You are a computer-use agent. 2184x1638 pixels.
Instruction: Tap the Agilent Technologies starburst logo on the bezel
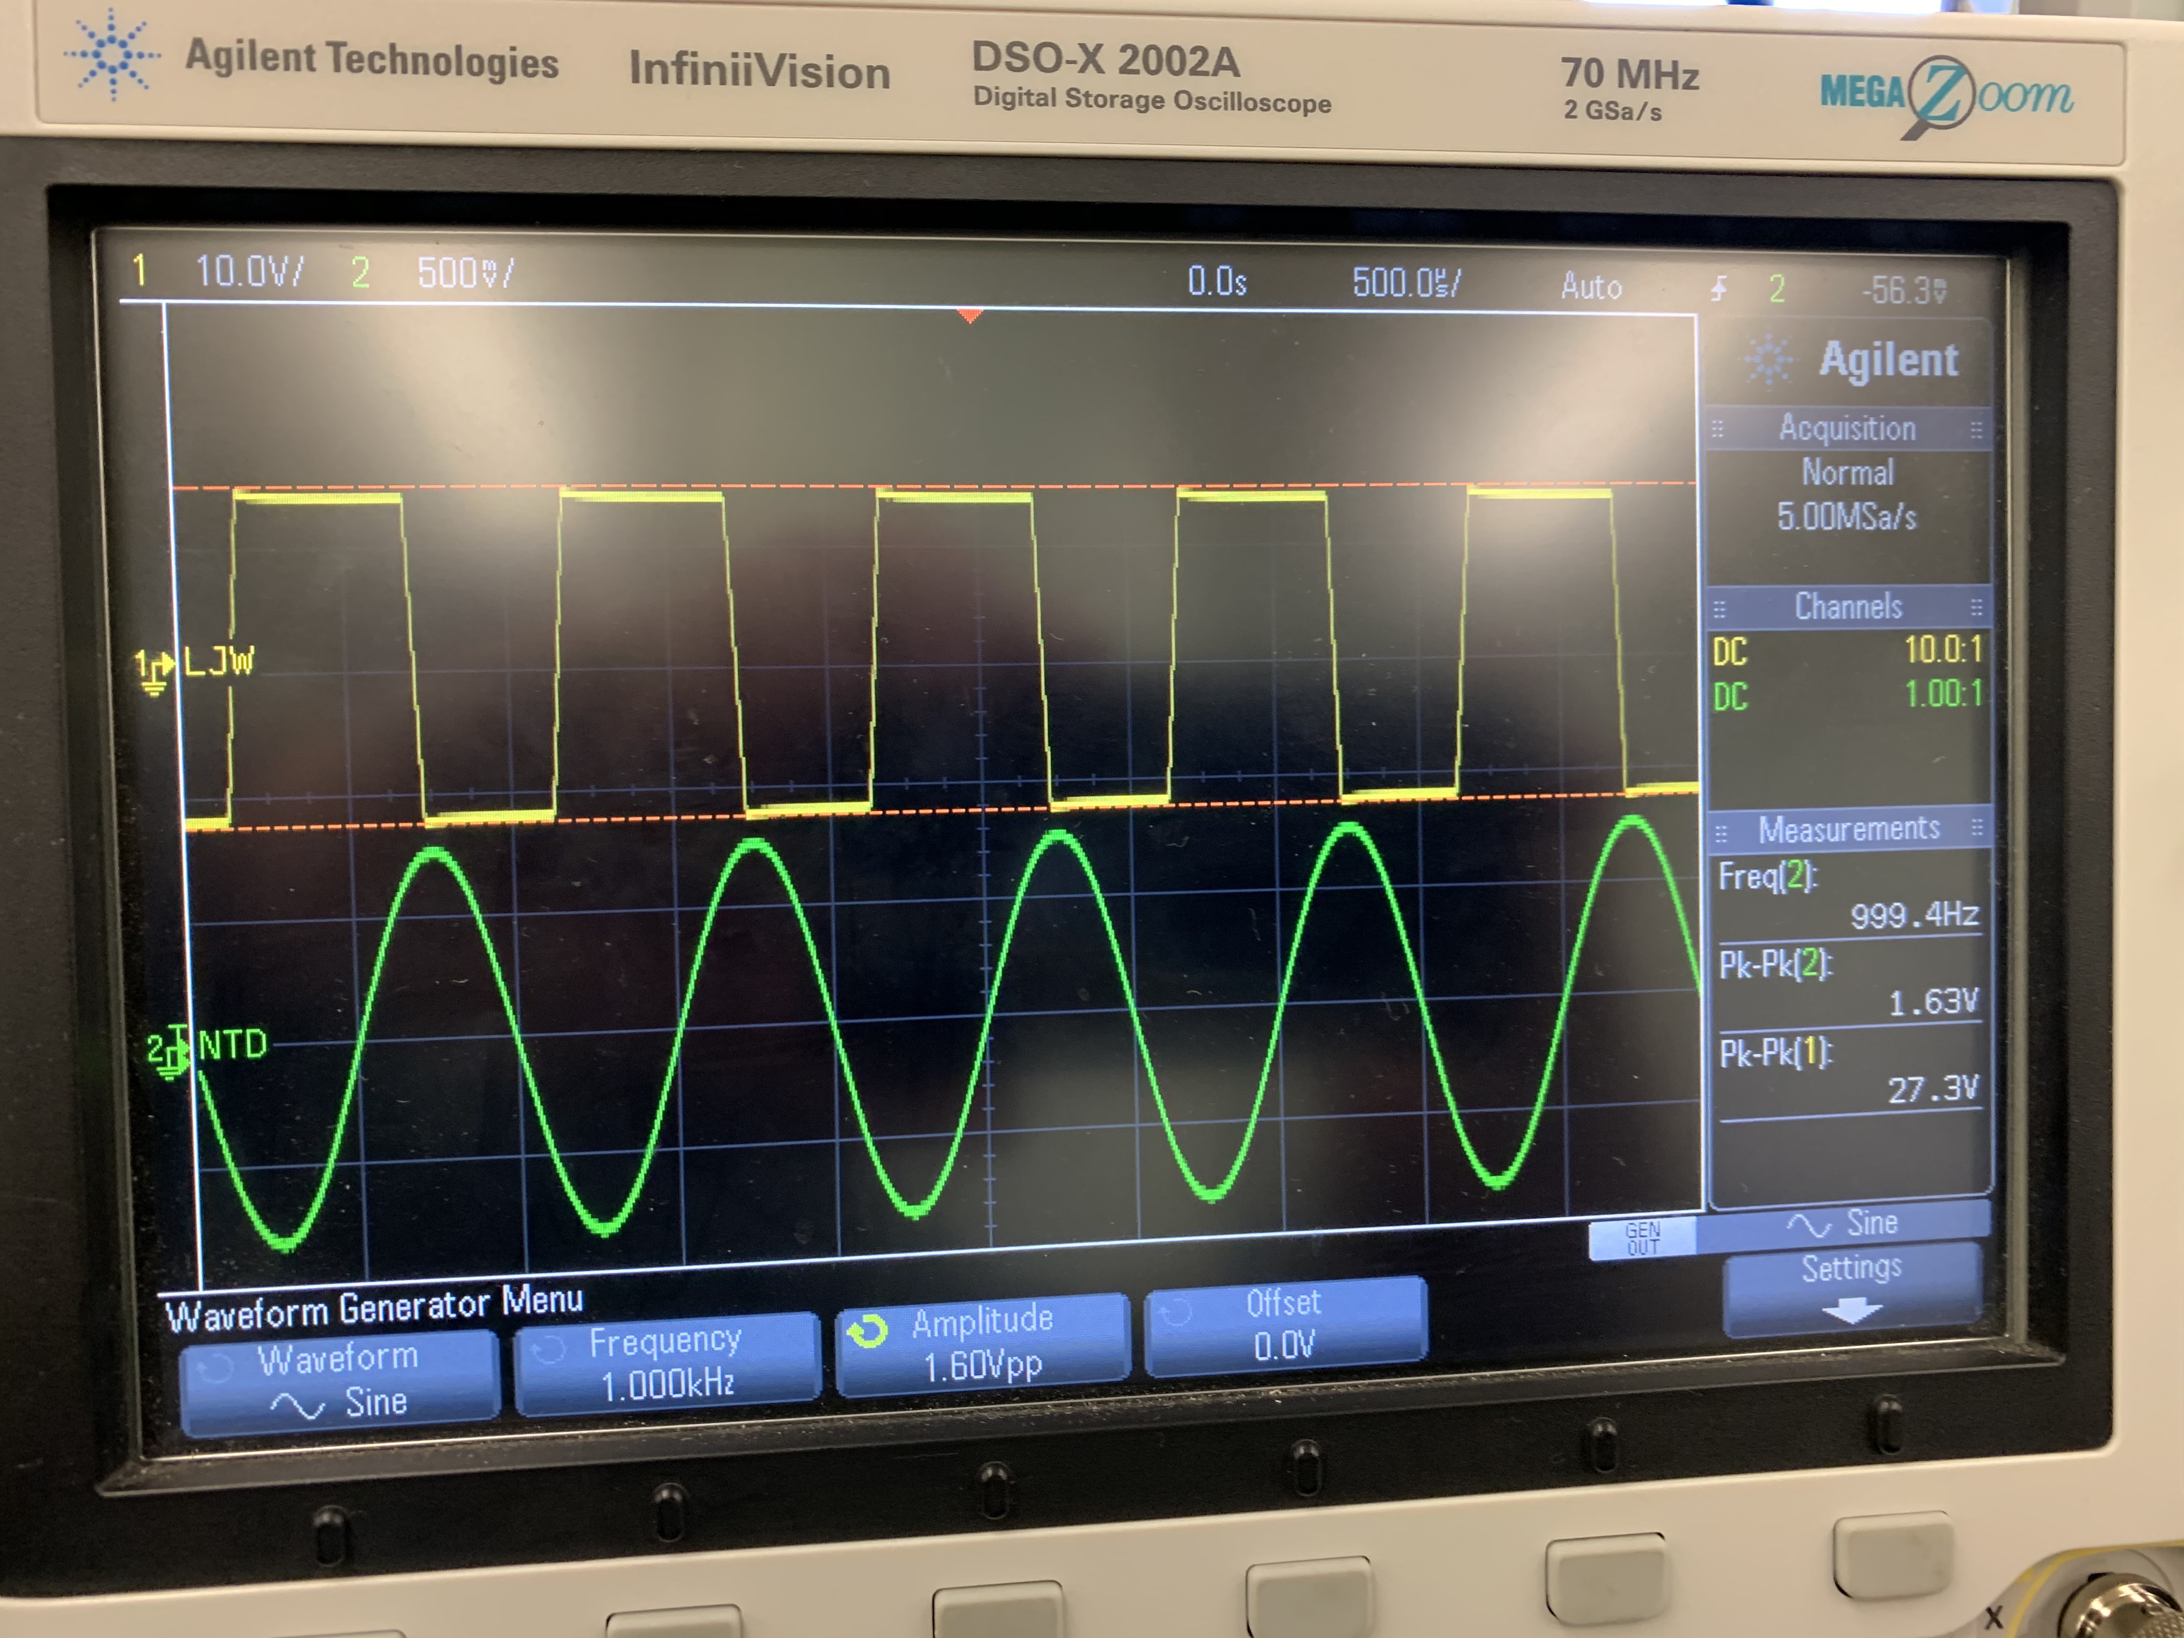pyautogui.click(x=112, y=55)
